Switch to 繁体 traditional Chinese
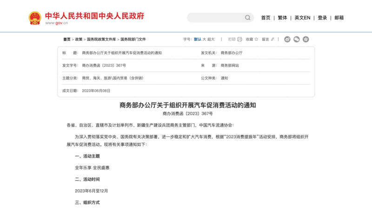Image resolution: width=372 pixels, height=211 pixels. [282, 18]
